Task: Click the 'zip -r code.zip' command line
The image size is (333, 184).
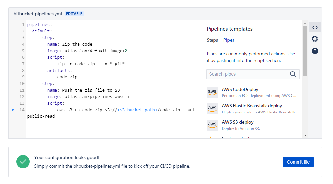Action: coord(88,64)
